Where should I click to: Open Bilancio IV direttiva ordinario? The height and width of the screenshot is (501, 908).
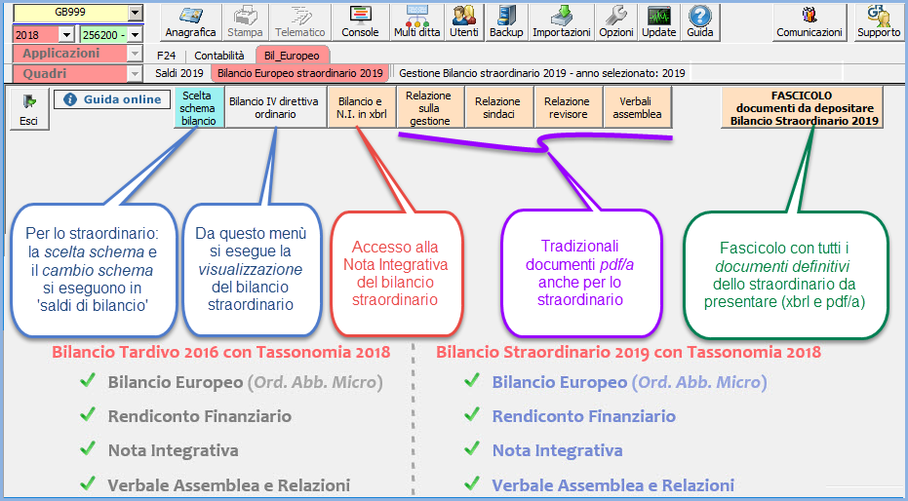tap(275, 107)
